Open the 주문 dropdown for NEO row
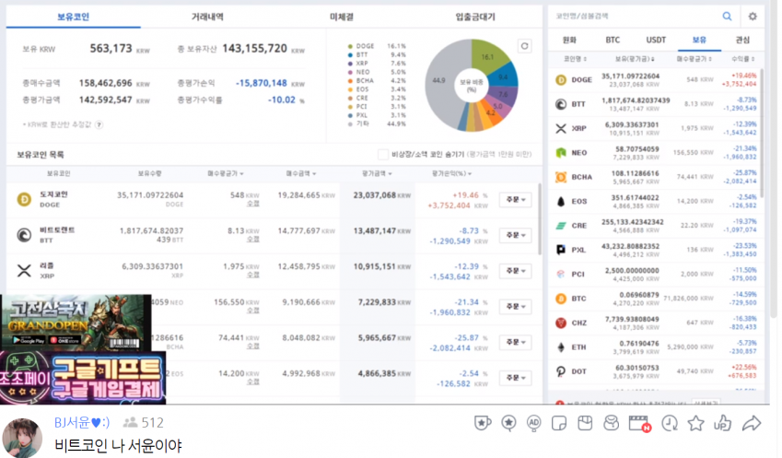 (515, 306)
